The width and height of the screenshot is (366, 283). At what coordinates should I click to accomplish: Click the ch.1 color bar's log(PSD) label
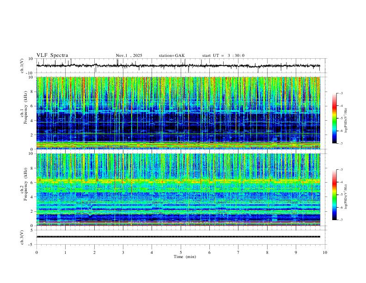(346, 121)
